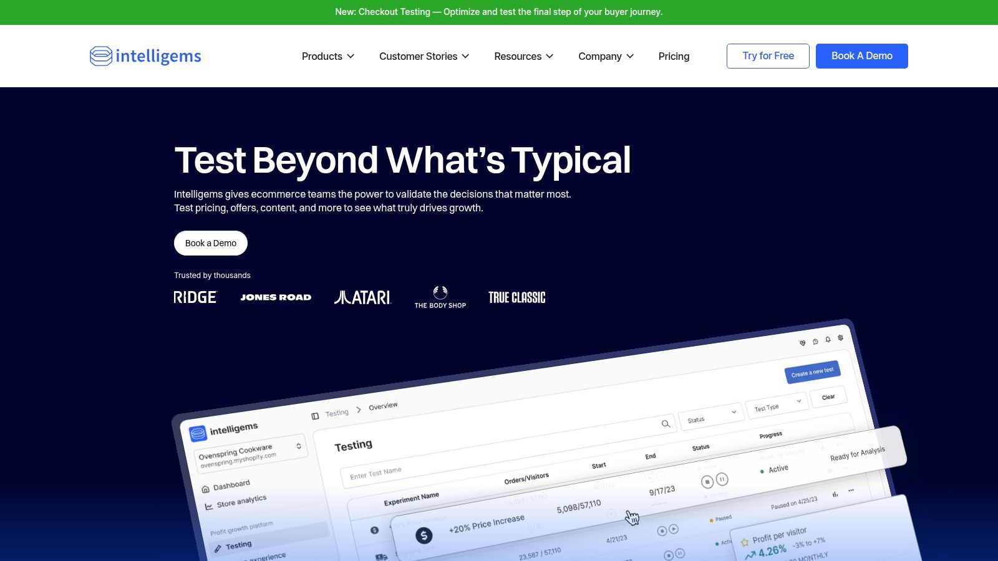Viewport: 998px width, 561px height.
Task: Select Pricing in the top navigation
Action: (x=674, y=56)
